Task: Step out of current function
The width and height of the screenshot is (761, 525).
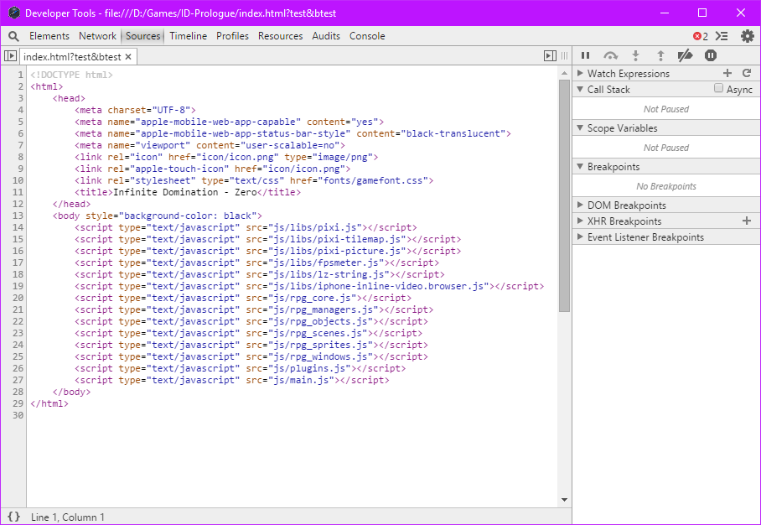Action: [660, 56]
